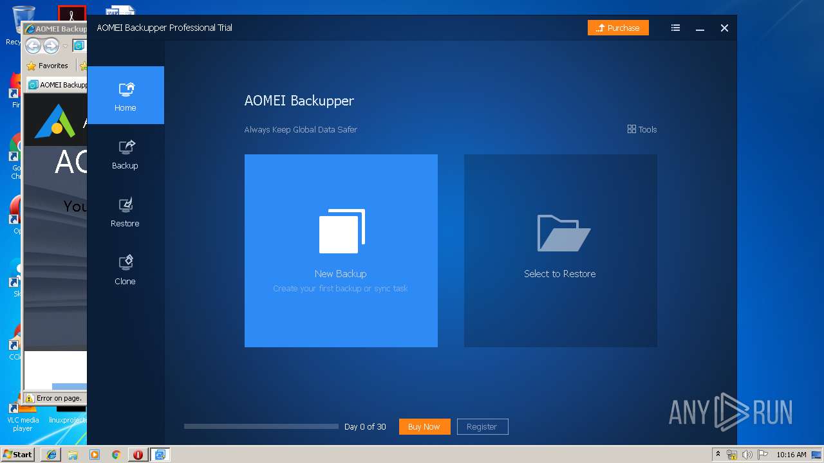The image size is (824, 463).
Task: Click the 10:16 AM taskbar clock
Action: 791,455
